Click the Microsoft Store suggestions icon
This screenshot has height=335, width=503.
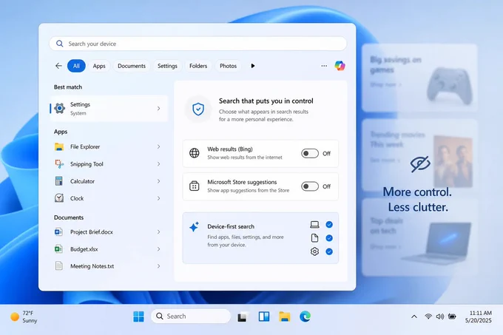[x=194, y=186]
